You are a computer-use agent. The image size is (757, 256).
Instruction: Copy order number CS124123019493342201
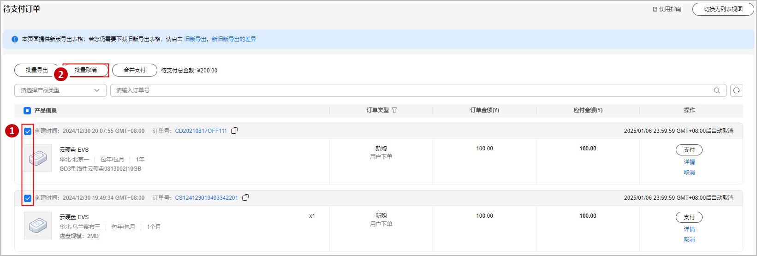[x=245, y=198]
